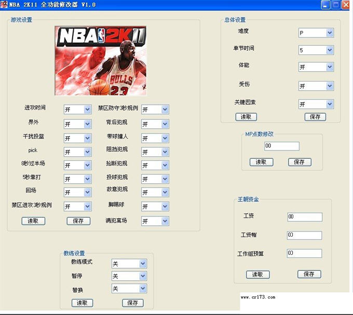
Task: Click the app icon in title bar
Action: (x=4, y=4)
